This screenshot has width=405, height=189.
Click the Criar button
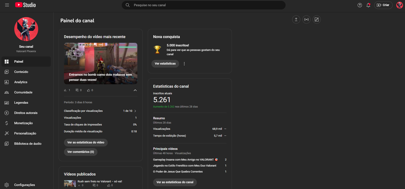(383, 5)
